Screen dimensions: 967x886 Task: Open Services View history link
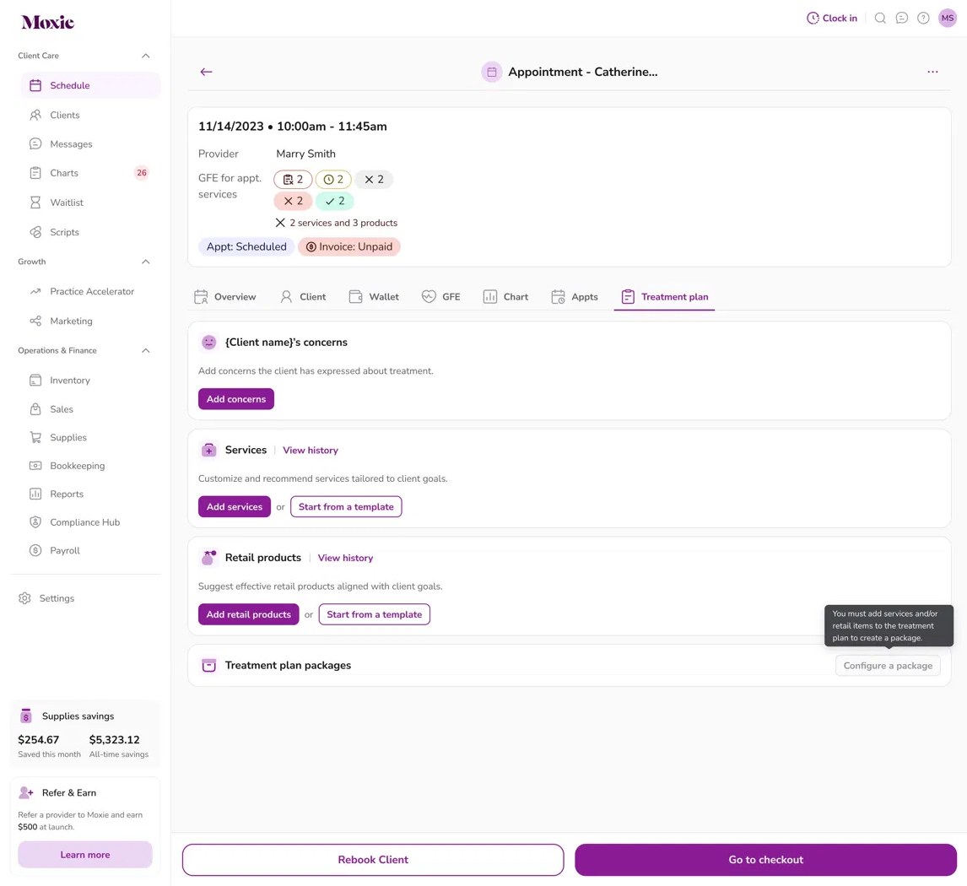(311, 450)
